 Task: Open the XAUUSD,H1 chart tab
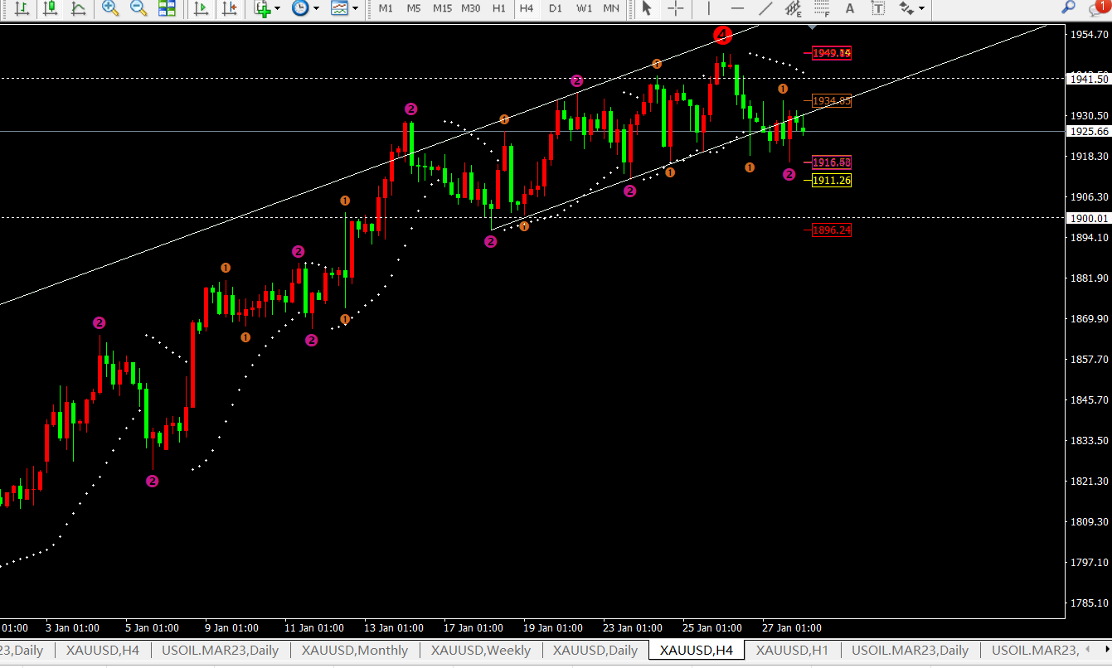pyautogui.click(x=792, y=651)
